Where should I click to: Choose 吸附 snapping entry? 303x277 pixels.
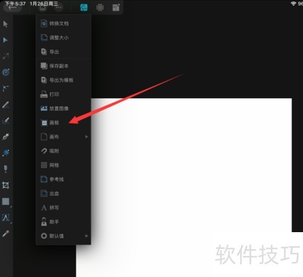pos(64,151)
